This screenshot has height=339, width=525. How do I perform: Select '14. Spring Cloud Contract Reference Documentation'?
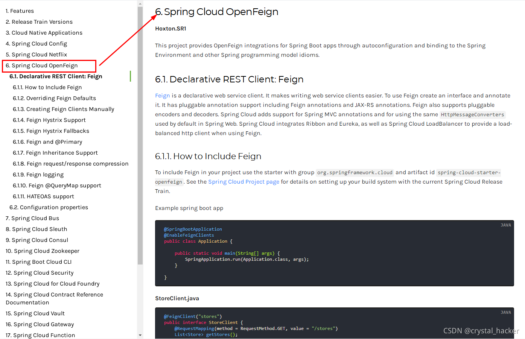pos(55,298)
